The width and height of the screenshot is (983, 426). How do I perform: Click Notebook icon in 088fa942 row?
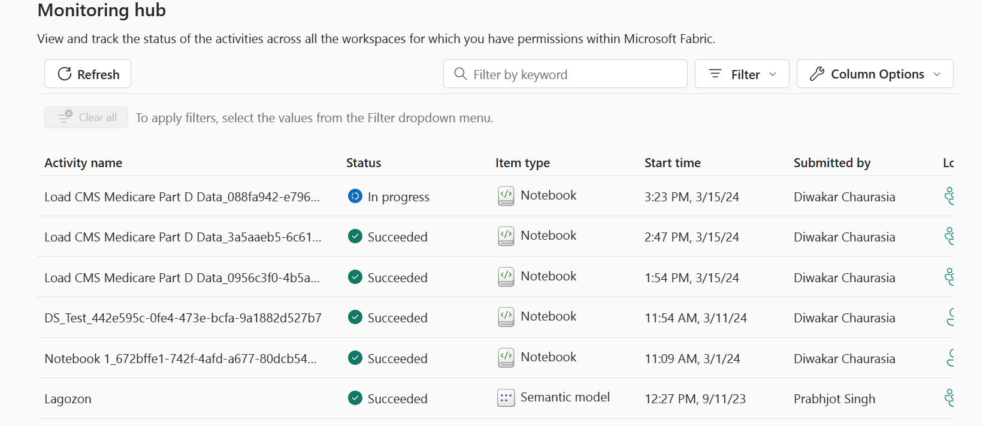(x=506, y=196)
